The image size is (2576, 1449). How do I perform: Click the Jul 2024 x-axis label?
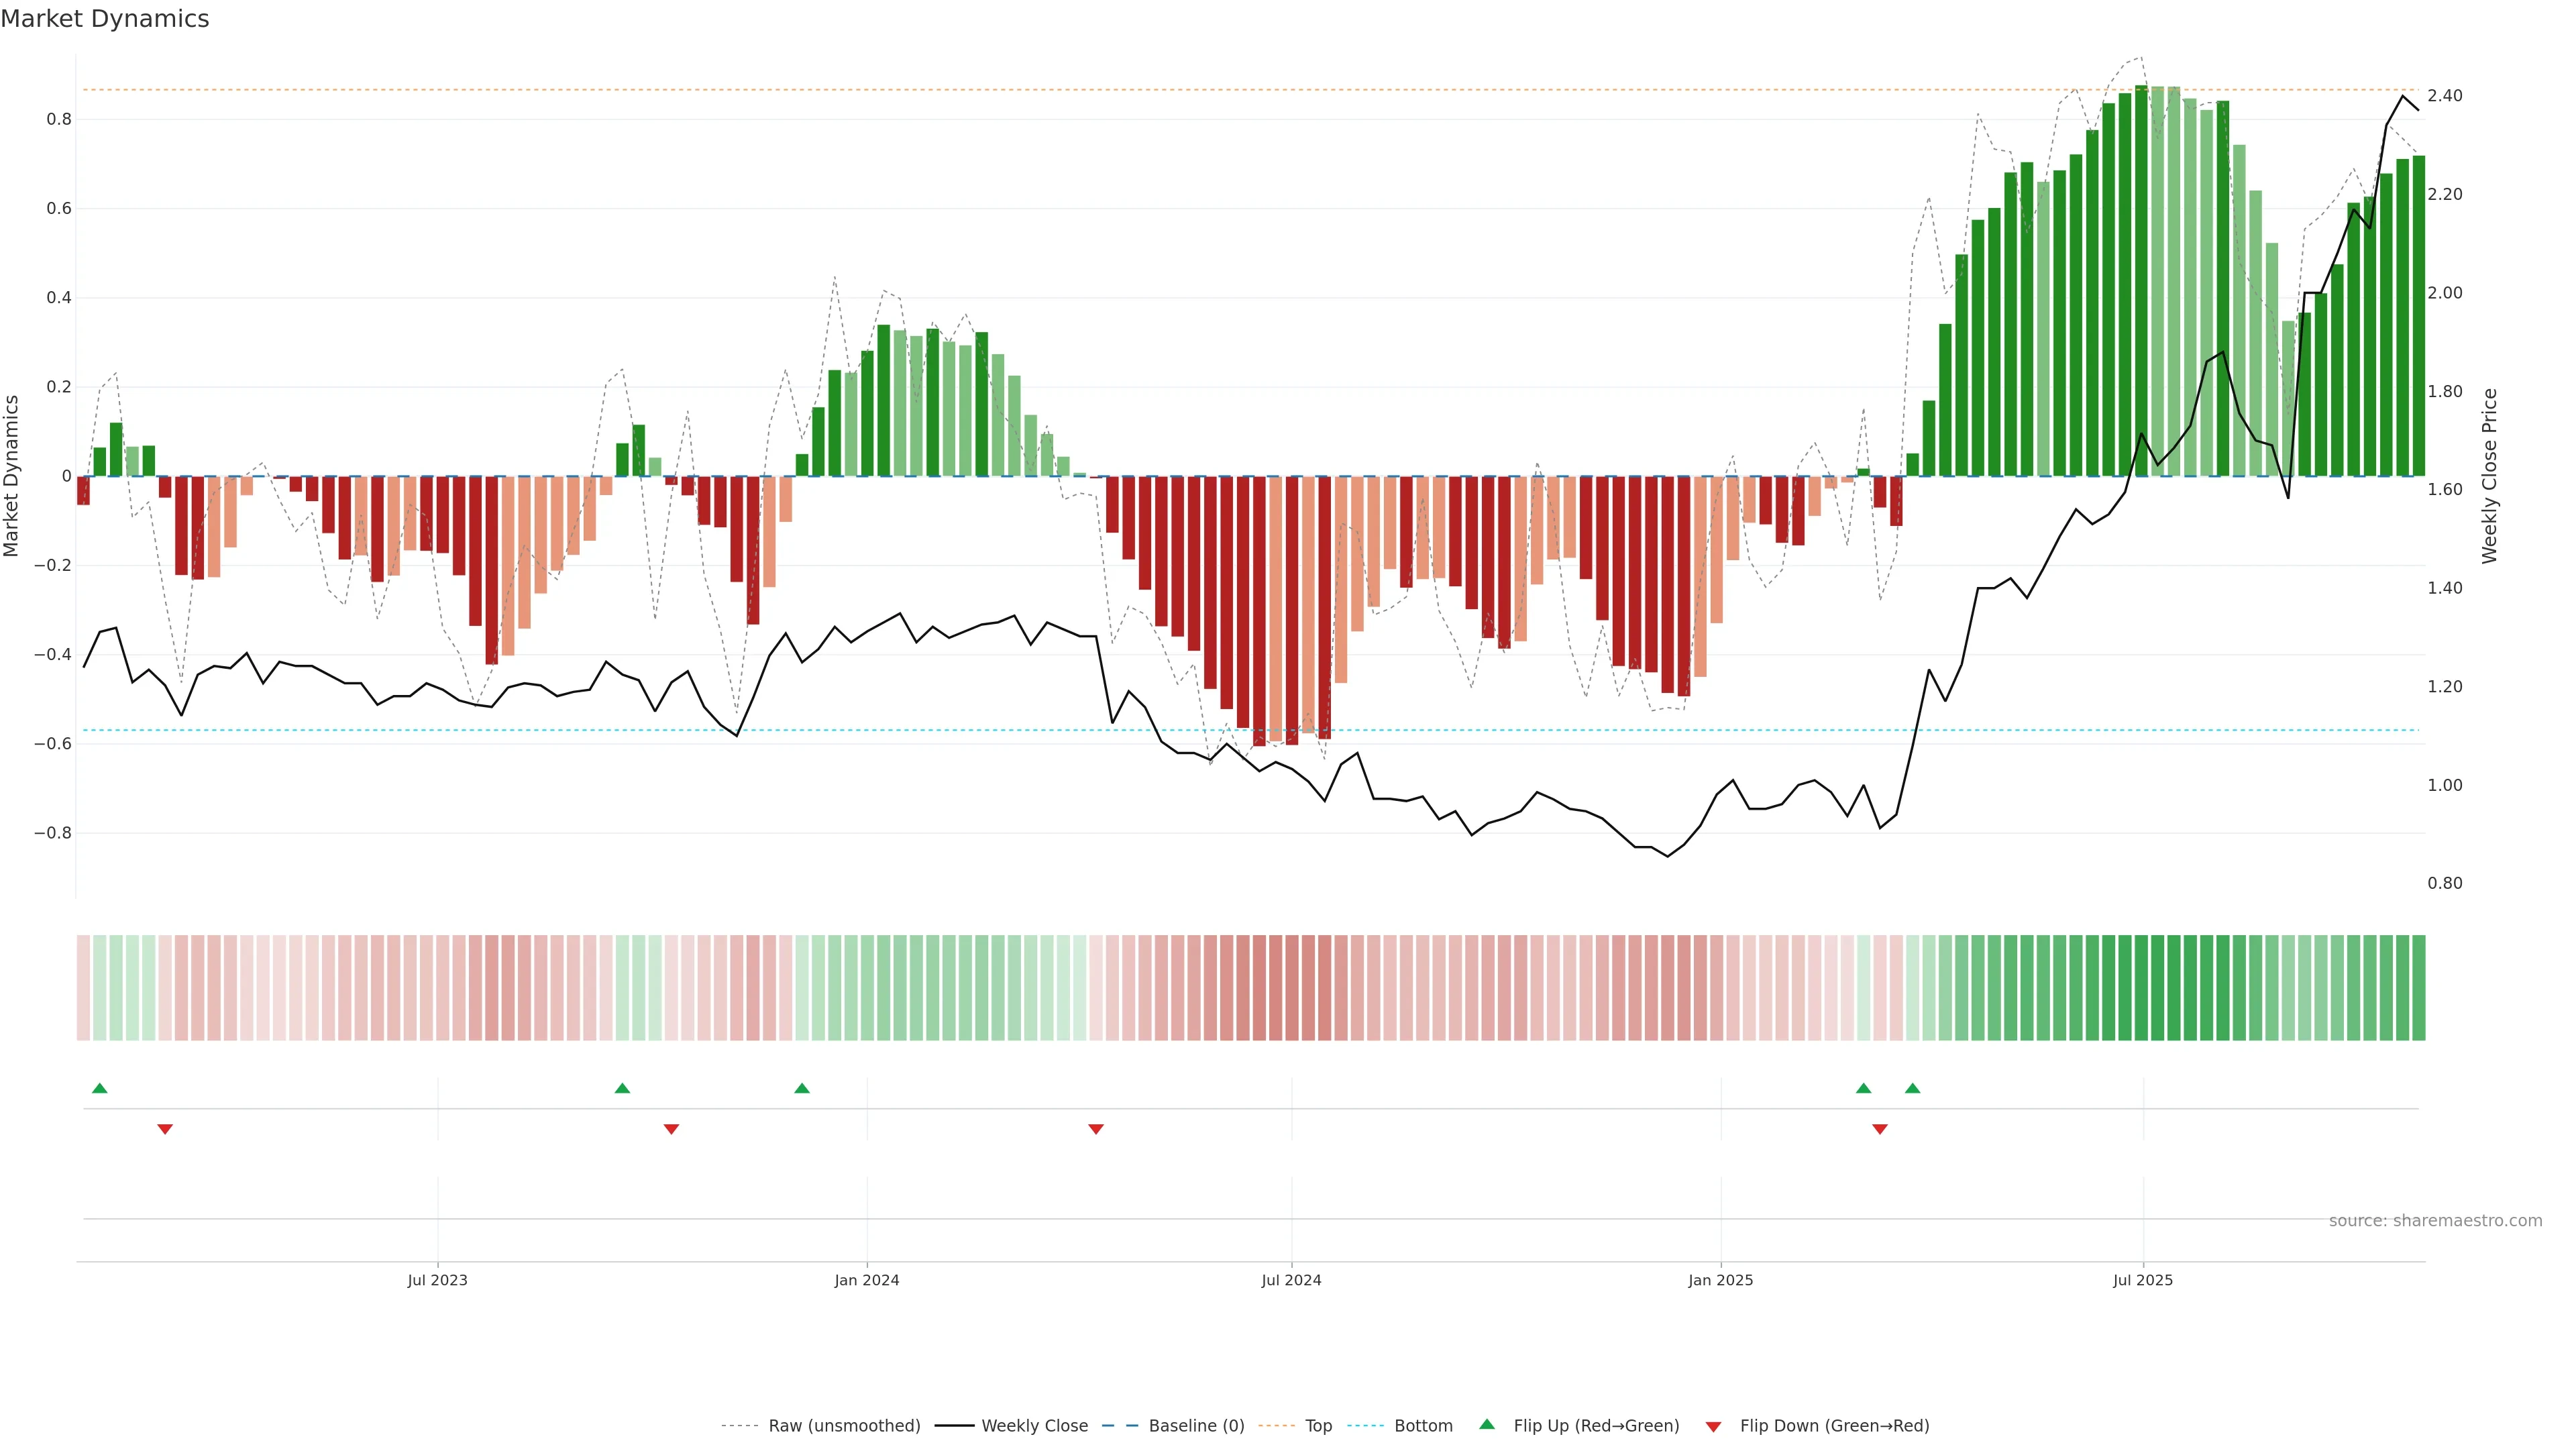tap(1291, 1280)
